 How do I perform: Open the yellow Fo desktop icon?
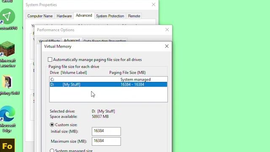[x=7, y=145]
